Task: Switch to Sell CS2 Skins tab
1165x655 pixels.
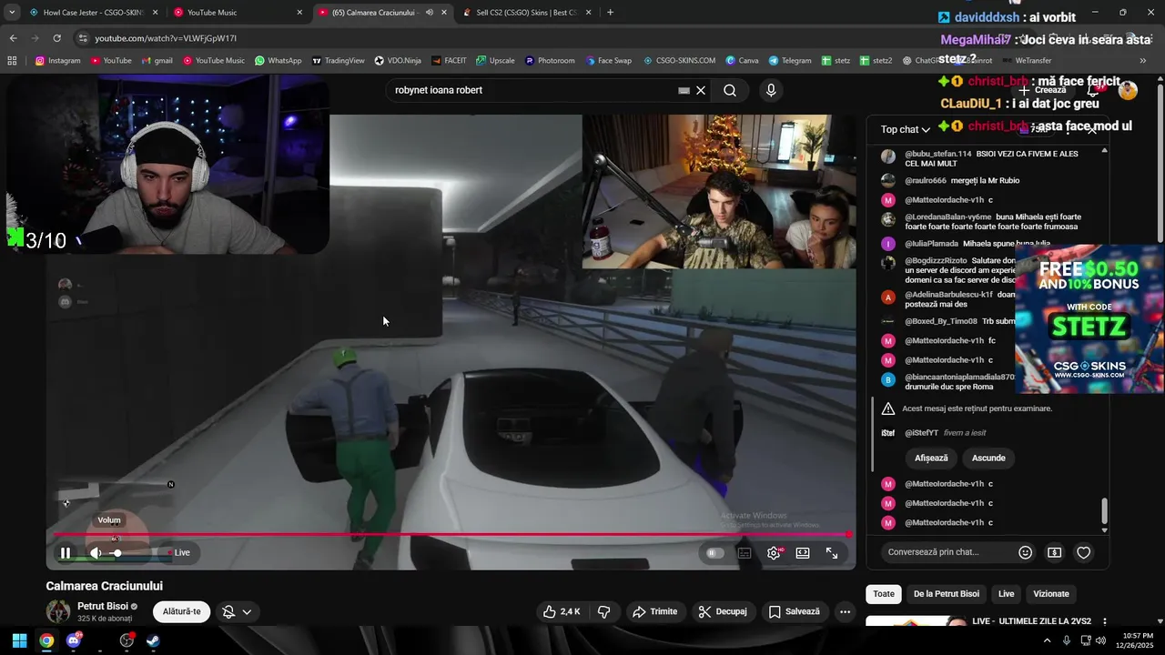Action: point(526,13)
